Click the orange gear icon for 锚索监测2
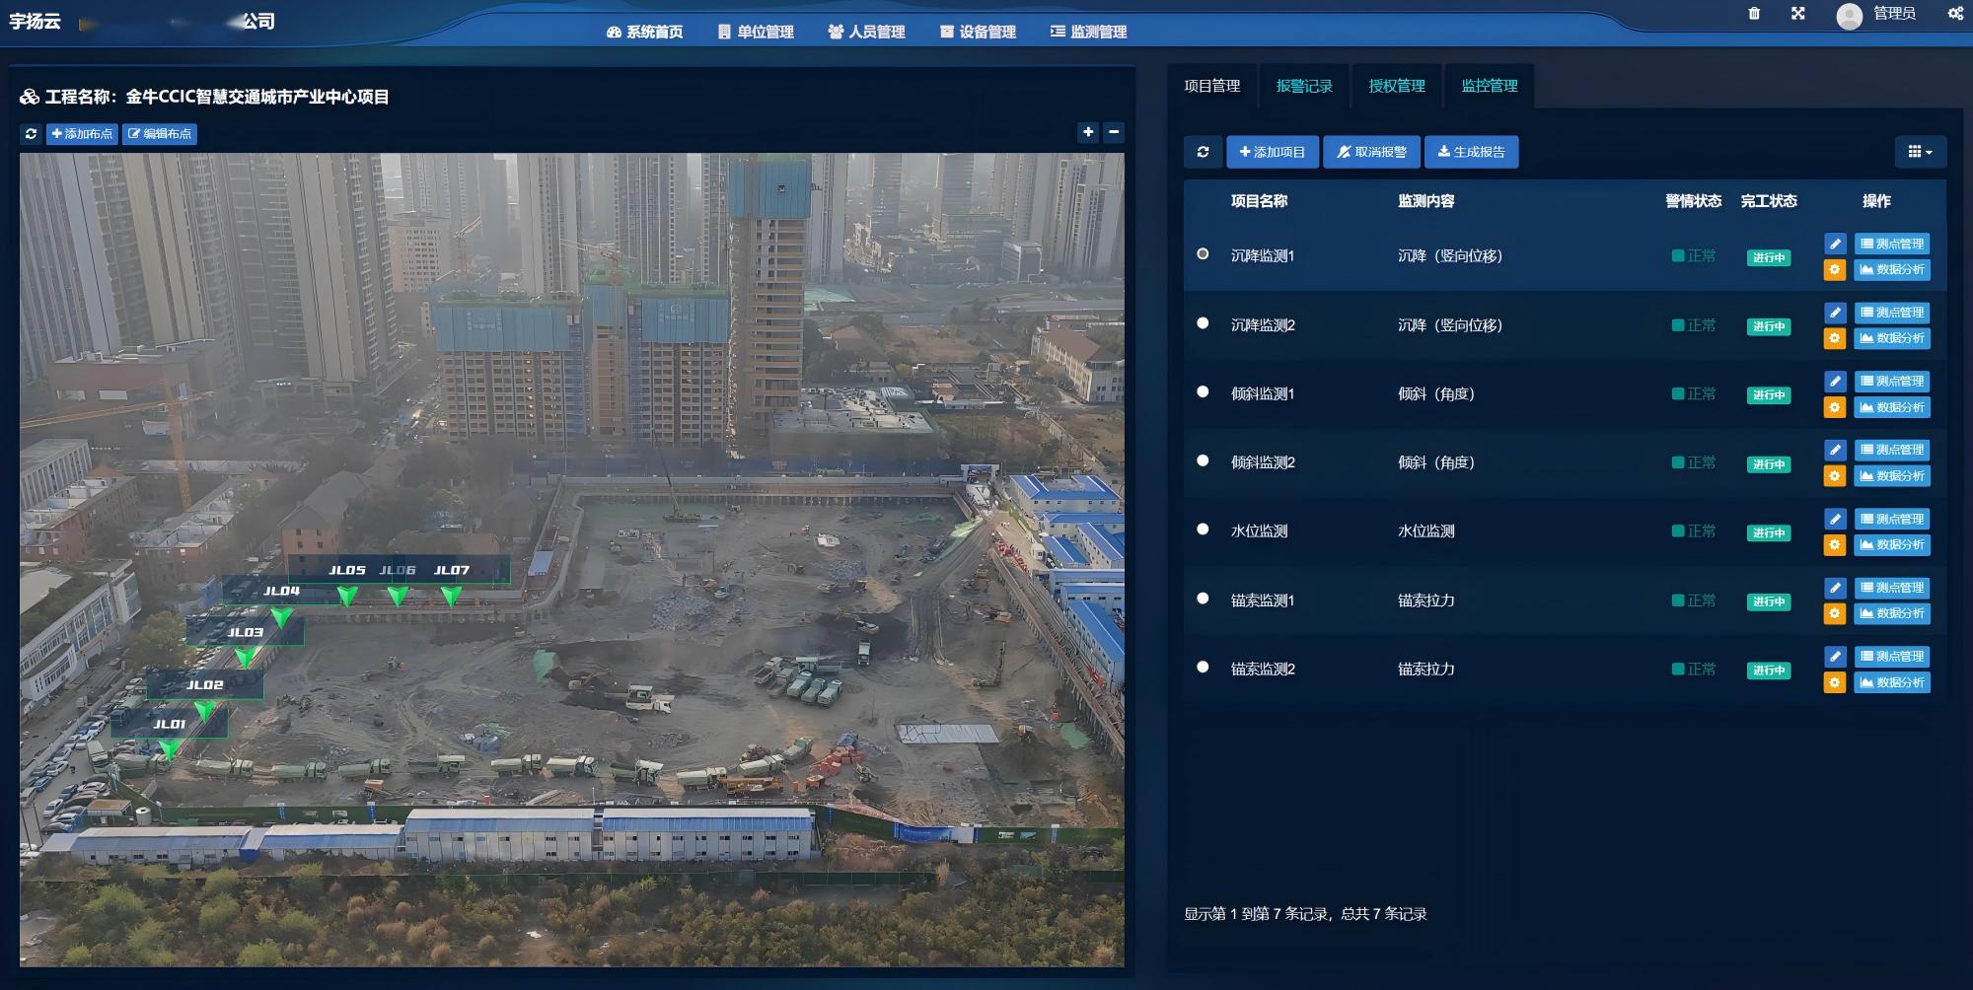The width and height of the screenshot is (1973, 990). (1835, 682)
